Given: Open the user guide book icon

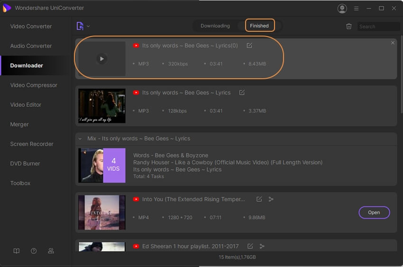Looking at the screenshot, I should click(x=17, y=251).
